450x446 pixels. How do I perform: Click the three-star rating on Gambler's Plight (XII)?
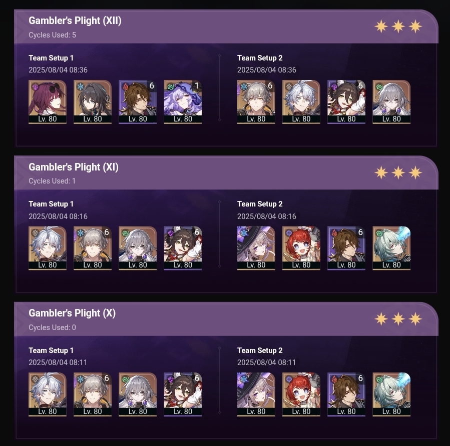pos(398,26)
